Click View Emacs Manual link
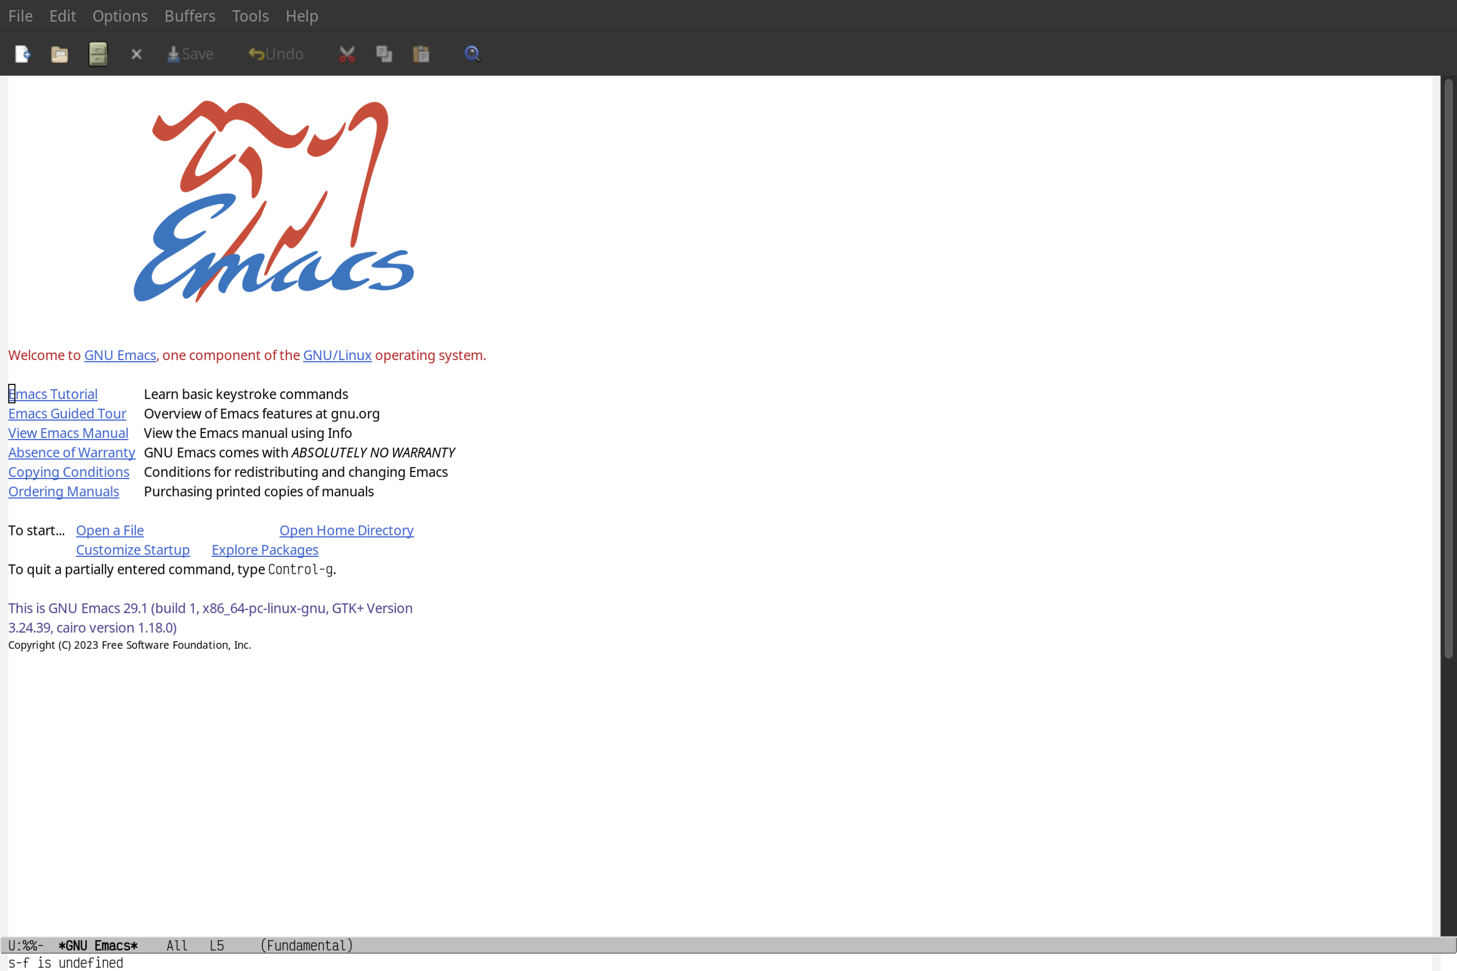This screenshot has width=1457, height=971. coord(67,432)
